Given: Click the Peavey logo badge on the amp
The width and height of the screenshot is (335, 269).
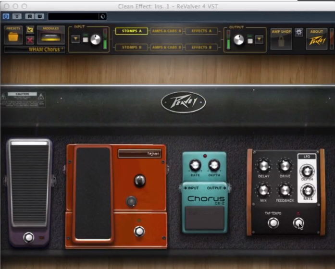Looking at the screenshot, I should point(183,102).
